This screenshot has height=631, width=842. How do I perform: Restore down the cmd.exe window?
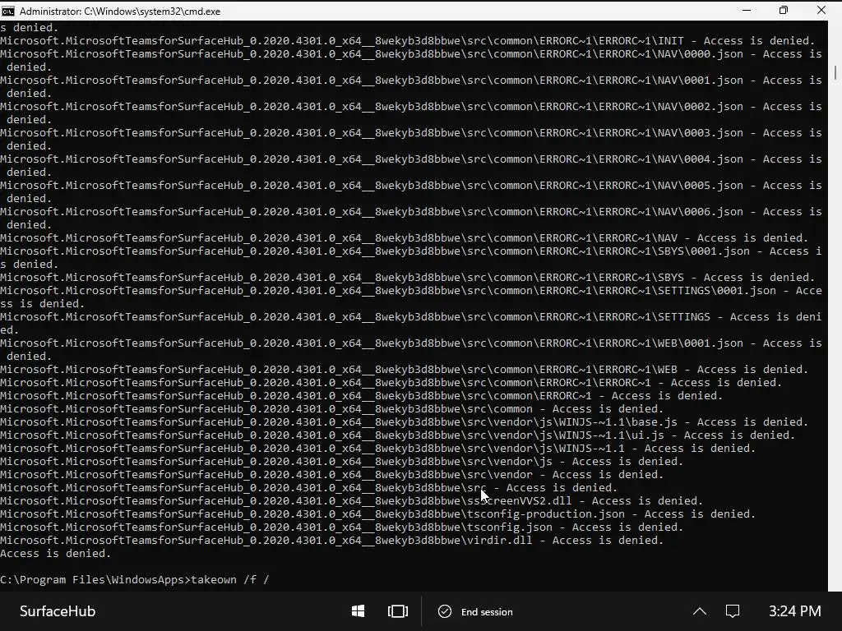point(784,10)
